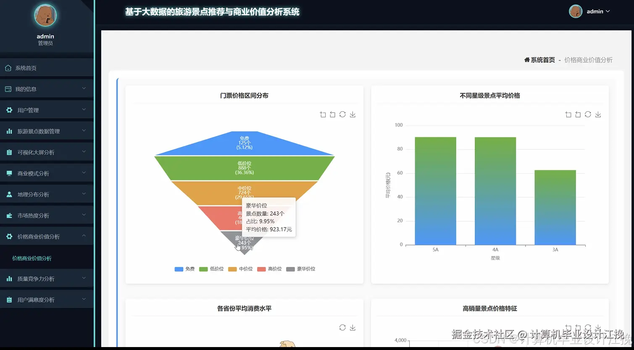Click the bar chart icon beside 质量竞争力分析
Screen dimensions: 634x350
click(9, 279)
